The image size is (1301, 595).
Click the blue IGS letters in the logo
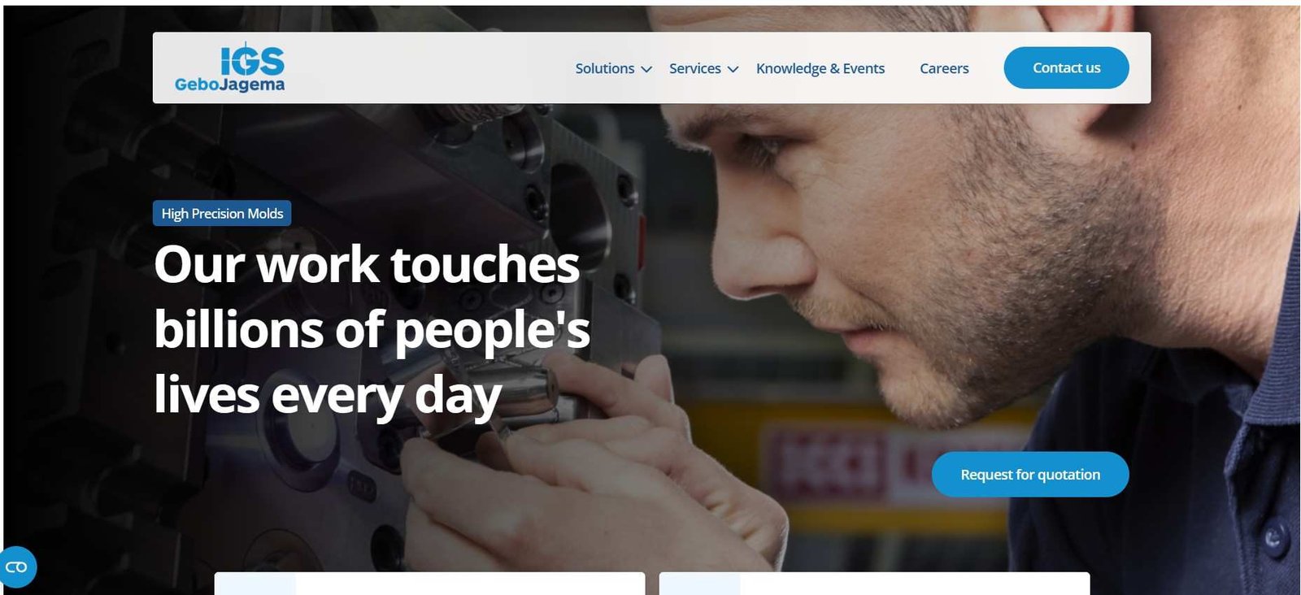click(x=252, y=59)
